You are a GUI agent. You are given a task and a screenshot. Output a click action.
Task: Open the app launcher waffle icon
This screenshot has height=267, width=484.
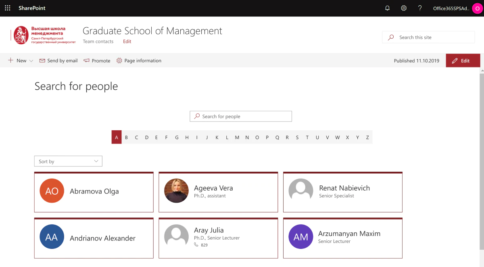[7, 8]
